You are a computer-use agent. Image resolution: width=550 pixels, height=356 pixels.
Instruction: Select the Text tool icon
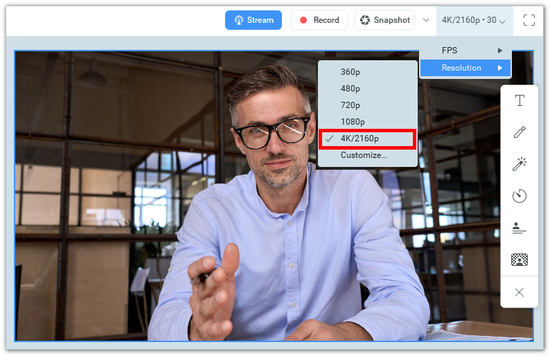pos(520,101)
